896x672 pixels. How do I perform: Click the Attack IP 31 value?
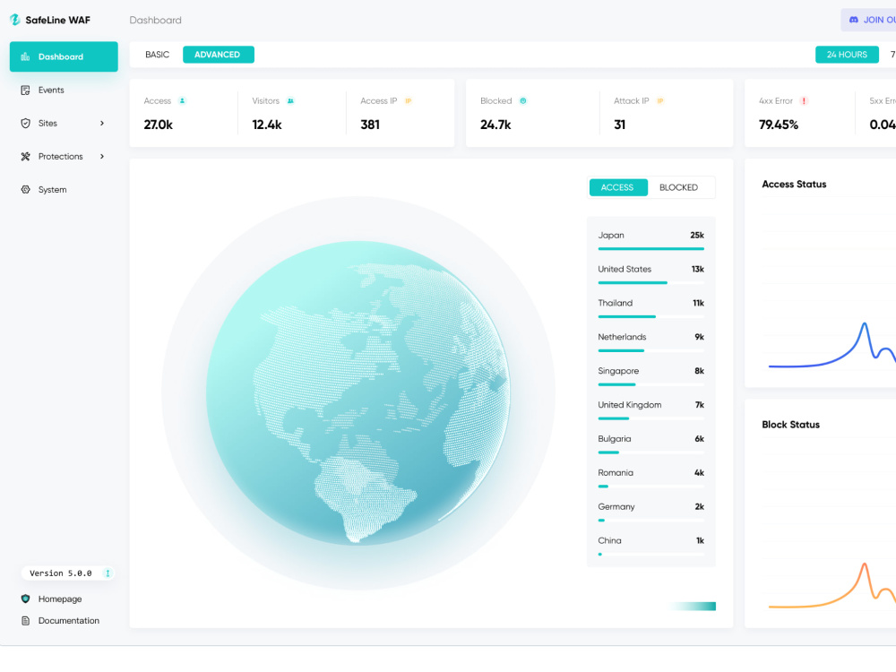[619, 125]
